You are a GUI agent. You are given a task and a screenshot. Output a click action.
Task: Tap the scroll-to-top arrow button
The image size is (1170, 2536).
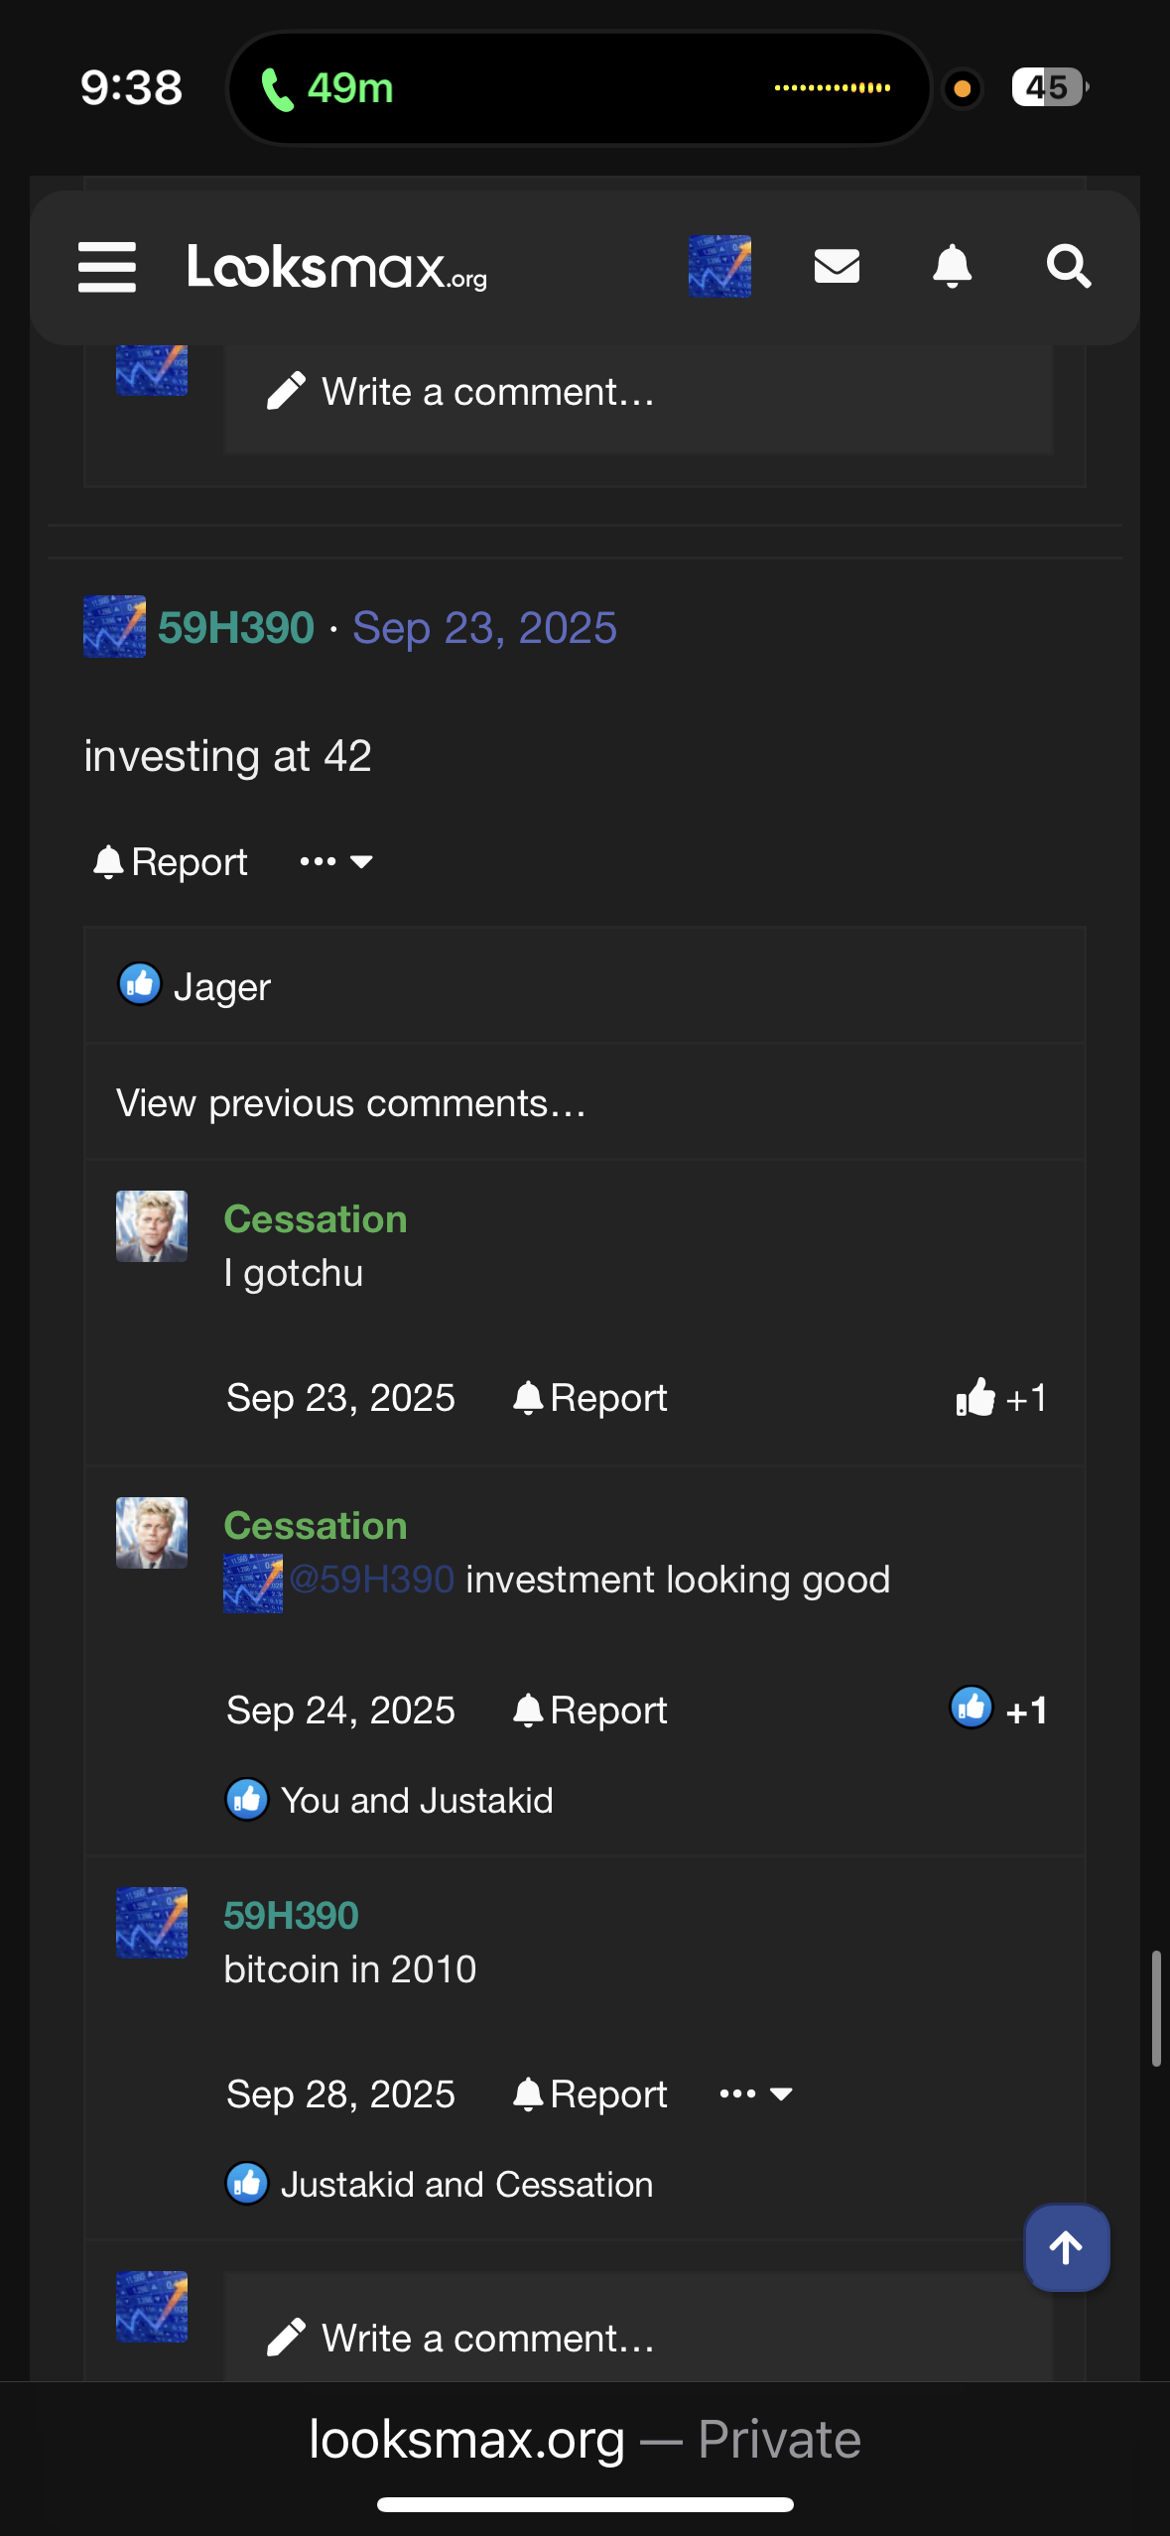point(1066,2247)
